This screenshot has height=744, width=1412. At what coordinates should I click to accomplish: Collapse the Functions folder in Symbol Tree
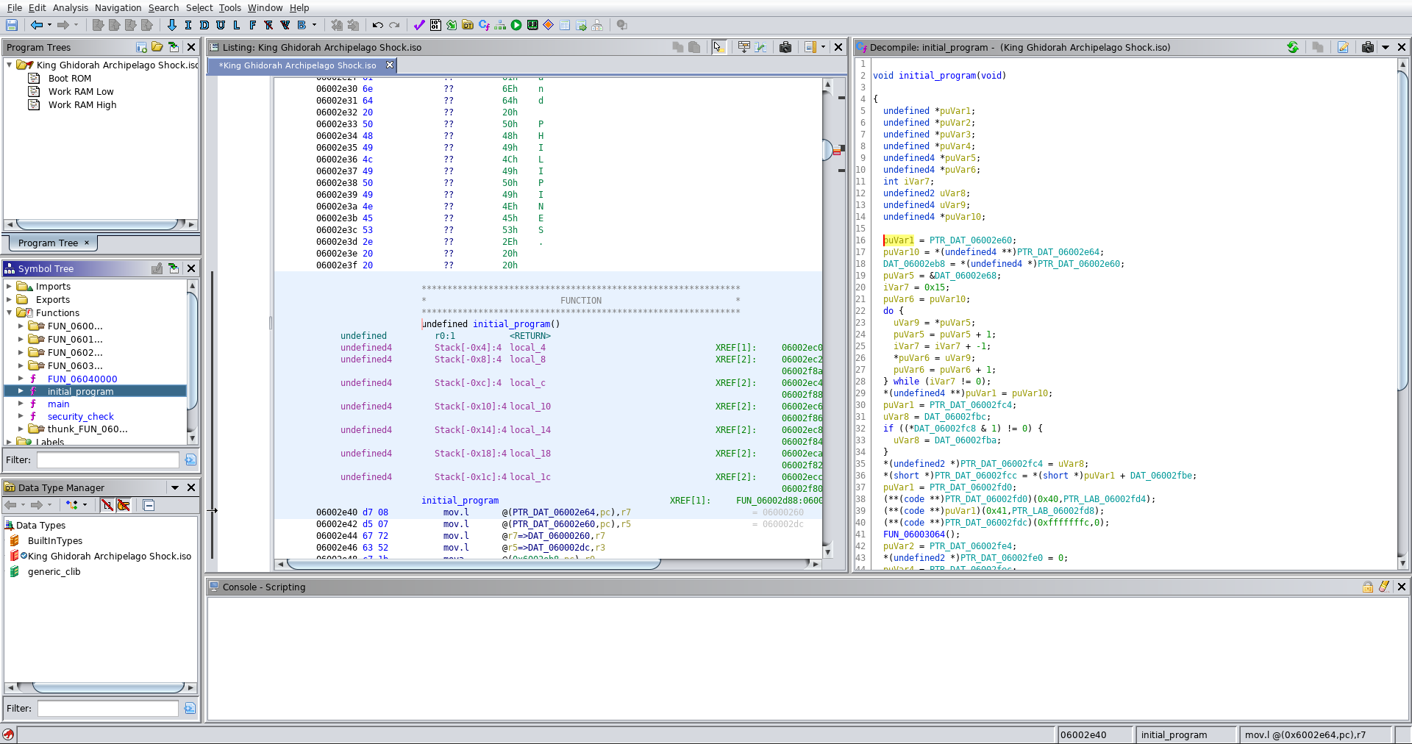pyautogui.click(x=10, y=312)
